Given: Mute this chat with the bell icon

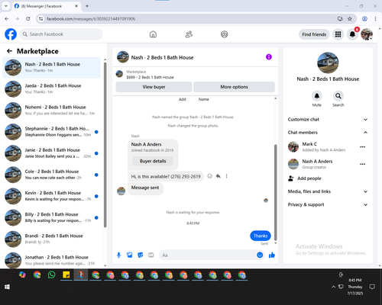Looking at the screenshot, I should pyautogui.click(x=317, y=96).
